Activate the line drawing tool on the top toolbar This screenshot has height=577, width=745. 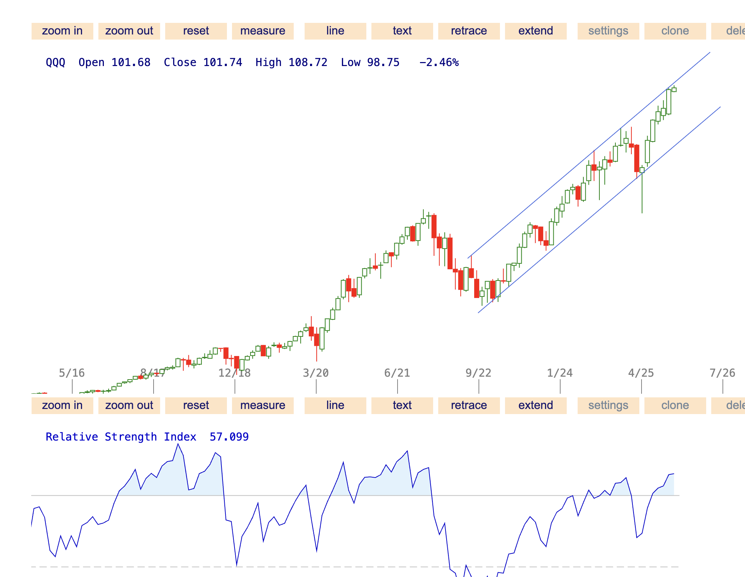[x=335, y=31]
